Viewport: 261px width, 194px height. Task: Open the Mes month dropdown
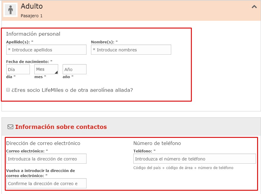click(46, 69)
